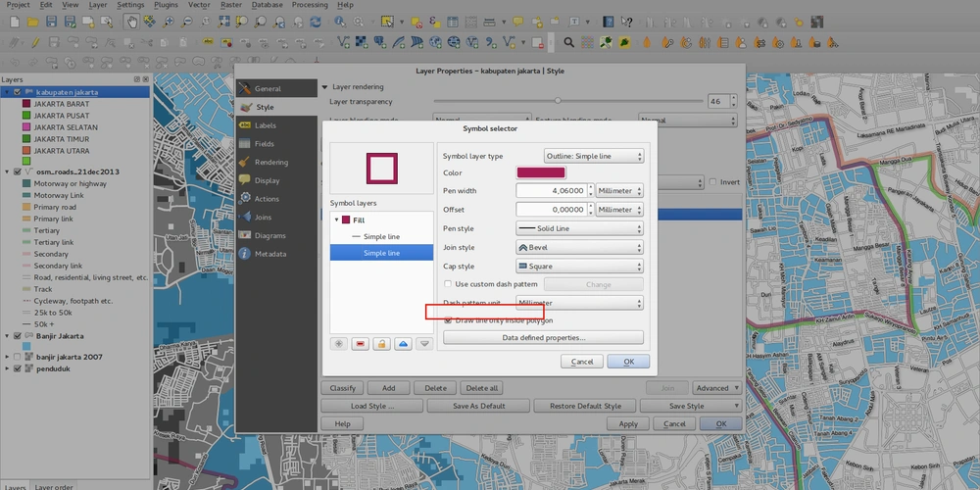Click the What's This help cursor icon
The height and width of the screenshot is (490, 980).
626,22
